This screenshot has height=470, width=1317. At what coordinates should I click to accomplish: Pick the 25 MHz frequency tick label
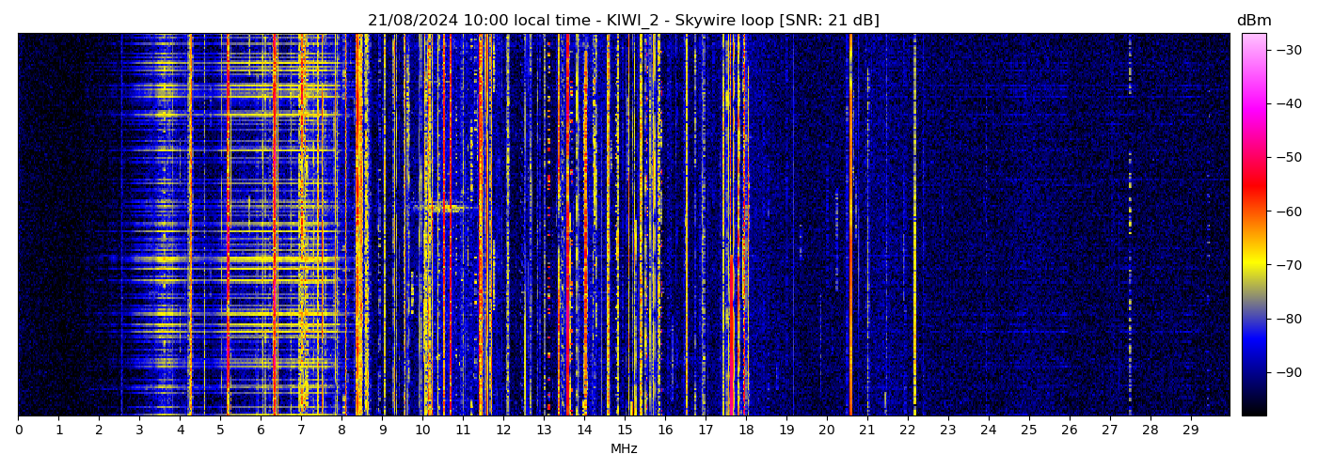pyautogui.click(x=1028, y=431)
